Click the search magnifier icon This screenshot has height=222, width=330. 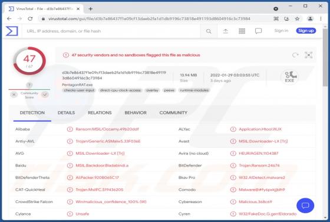pos(209,31)
